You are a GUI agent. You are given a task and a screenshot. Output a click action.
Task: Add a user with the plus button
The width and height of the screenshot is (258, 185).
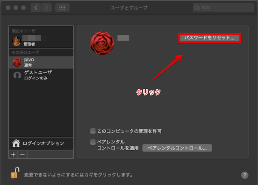13,155
